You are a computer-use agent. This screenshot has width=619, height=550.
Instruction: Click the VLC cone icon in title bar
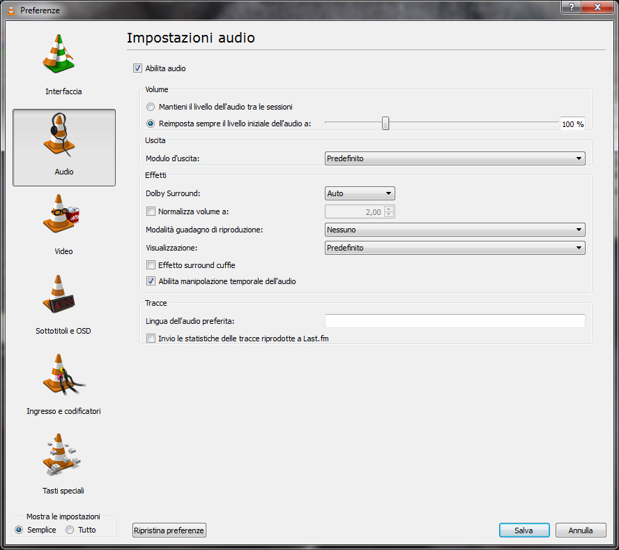10,10
